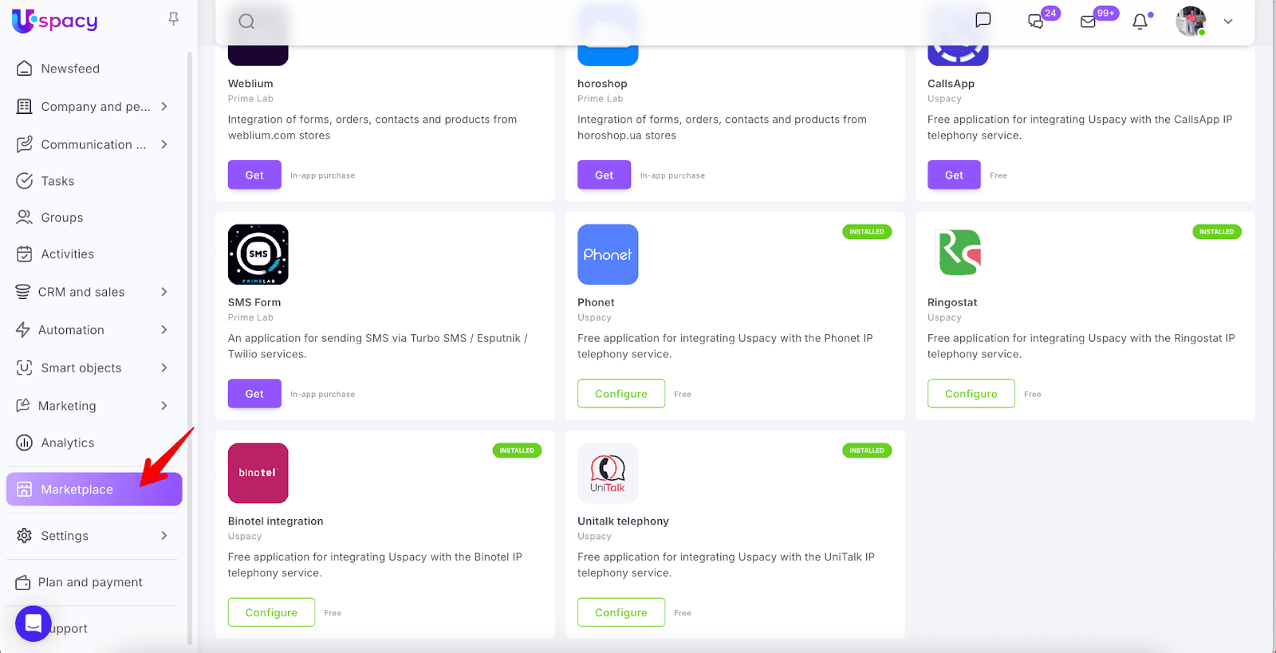Configure the Ringostat integration
Screen dimensions: 1276x653
(971, 394)
